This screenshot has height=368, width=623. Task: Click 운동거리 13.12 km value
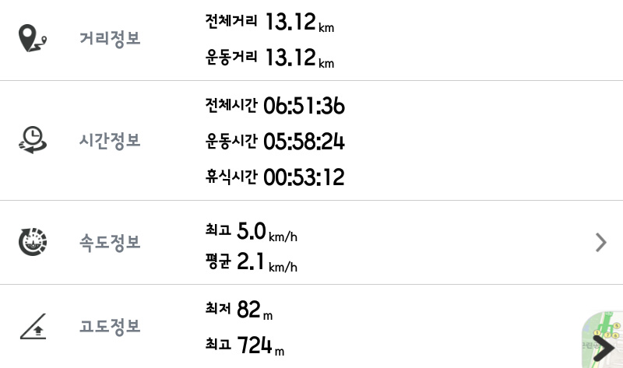coord(300,58)
